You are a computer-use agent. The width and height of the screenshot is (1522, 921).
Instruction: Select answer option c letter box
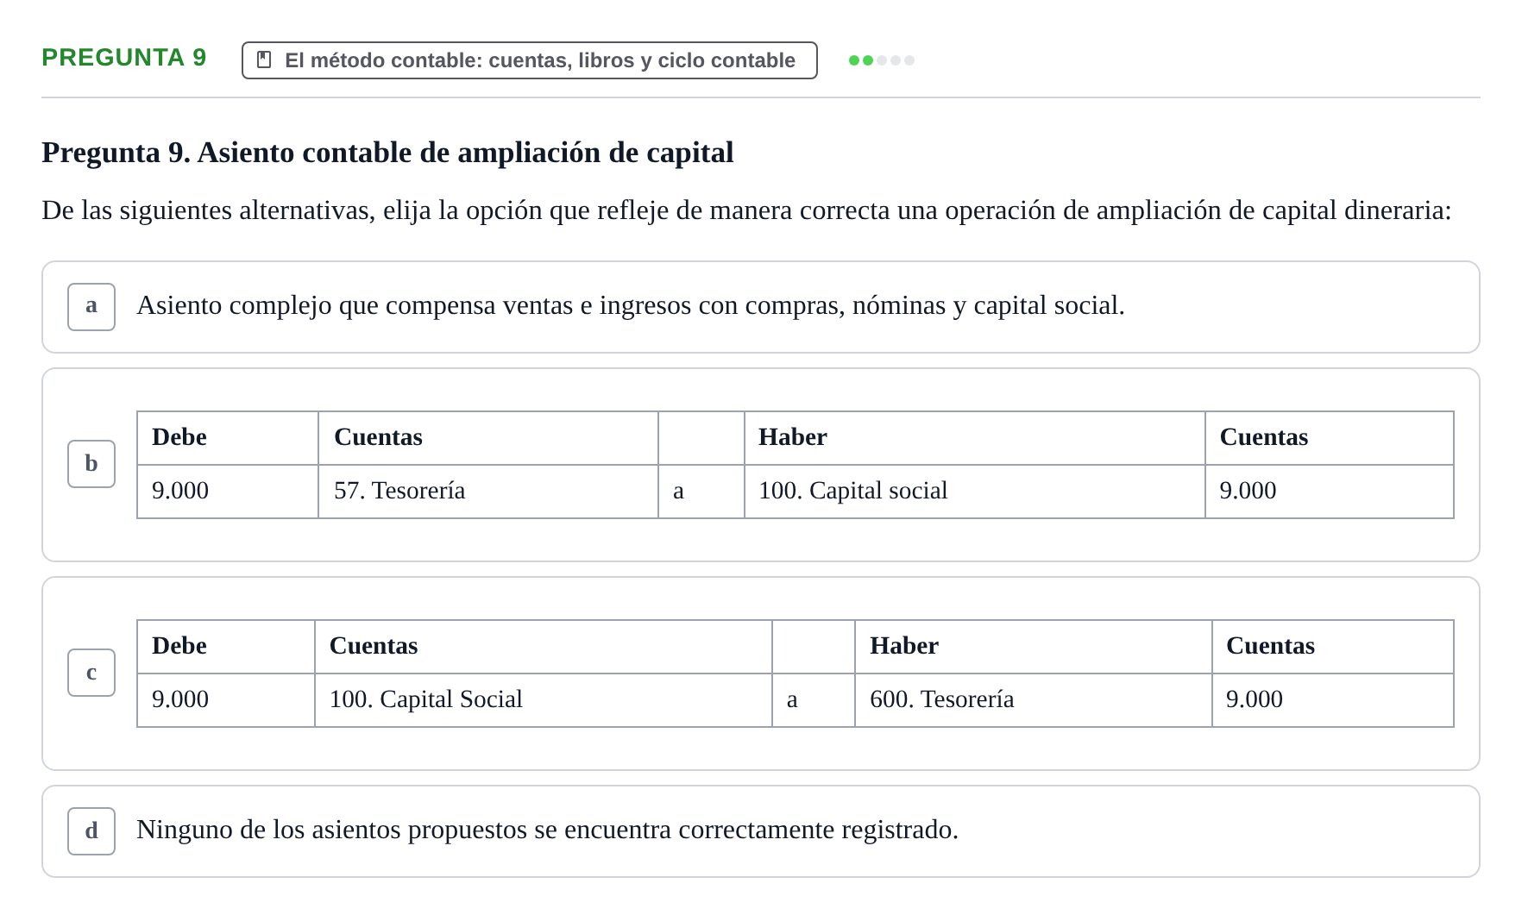pyautogui.click(x=91, y=673)
